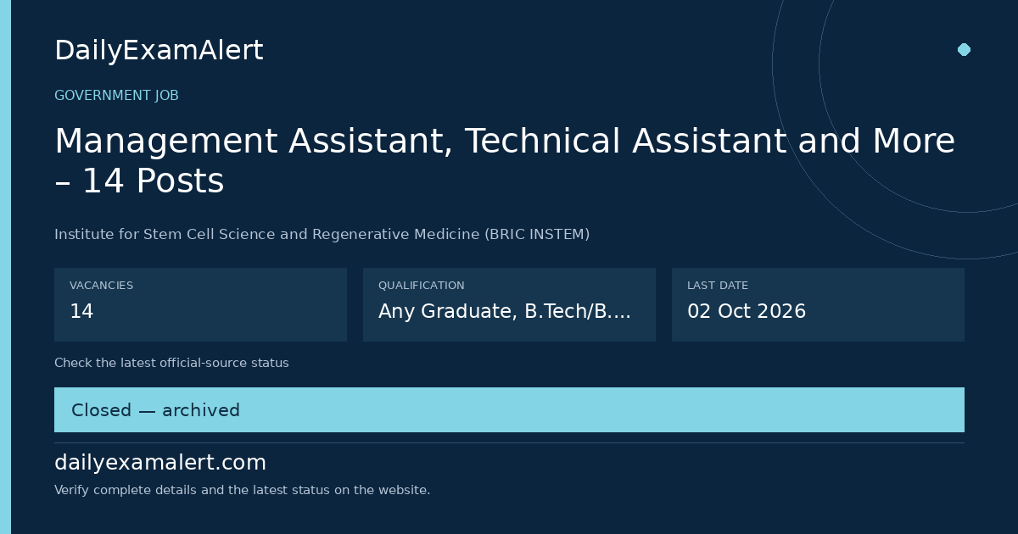Click the light blue dot icon
Viewport: 1018px width, 534px height.
tap(964, 49)
